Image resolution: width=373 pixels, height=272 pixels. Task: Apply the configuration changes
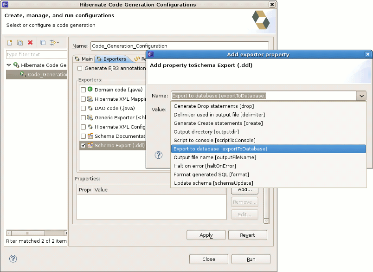[x=206, y=235]
